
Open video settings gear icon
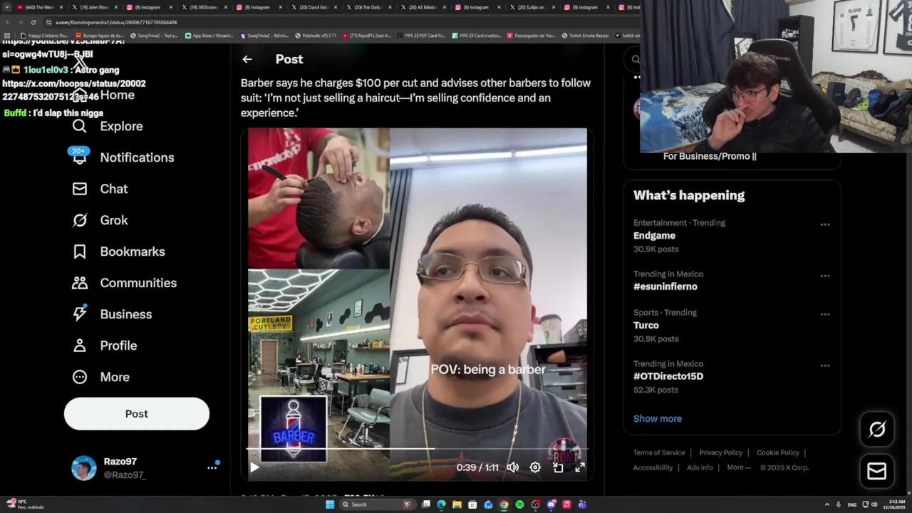point(535,467)
